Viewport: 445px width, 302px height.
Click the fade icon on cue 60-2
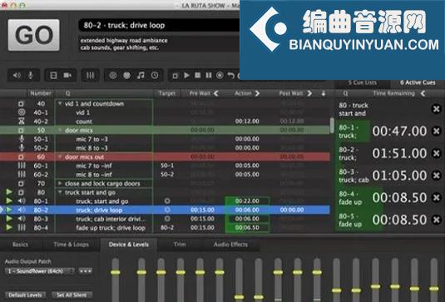pyautogui.click(x=22, y=174)
